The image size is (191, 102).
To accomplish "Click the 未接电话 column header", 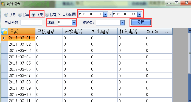I will [x=76, y=31].
